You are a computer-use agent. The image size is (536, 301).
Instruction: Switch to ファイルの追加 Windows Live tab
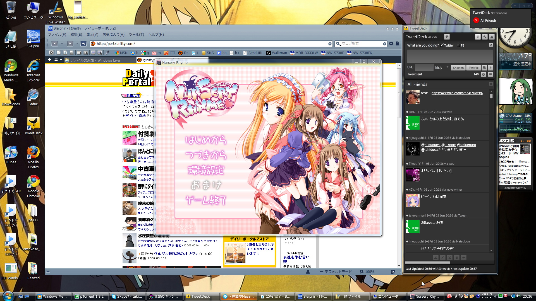95,60
